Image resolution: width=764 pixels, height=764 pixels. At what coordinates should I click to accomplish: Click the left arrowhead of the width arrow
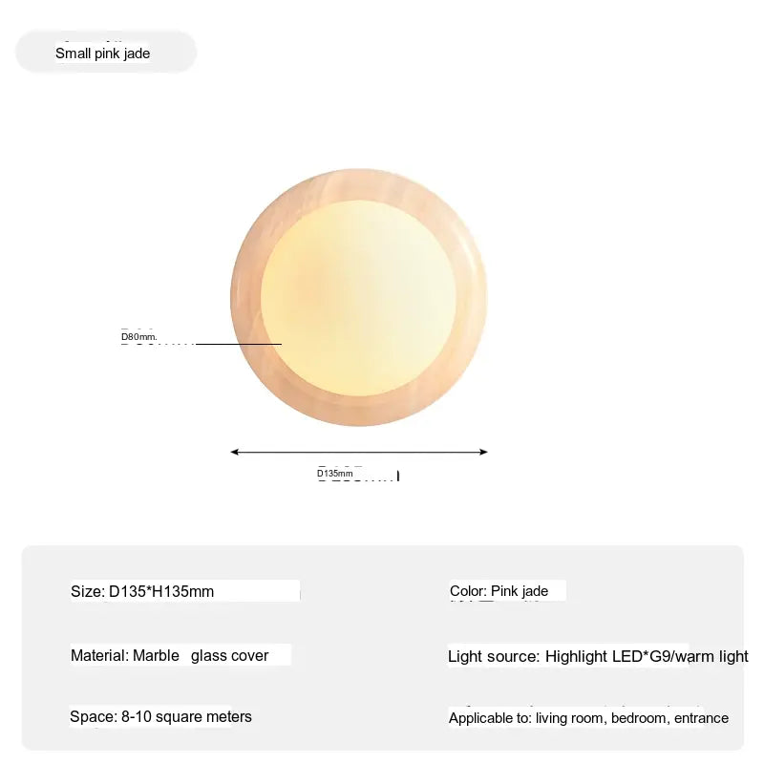234,452
